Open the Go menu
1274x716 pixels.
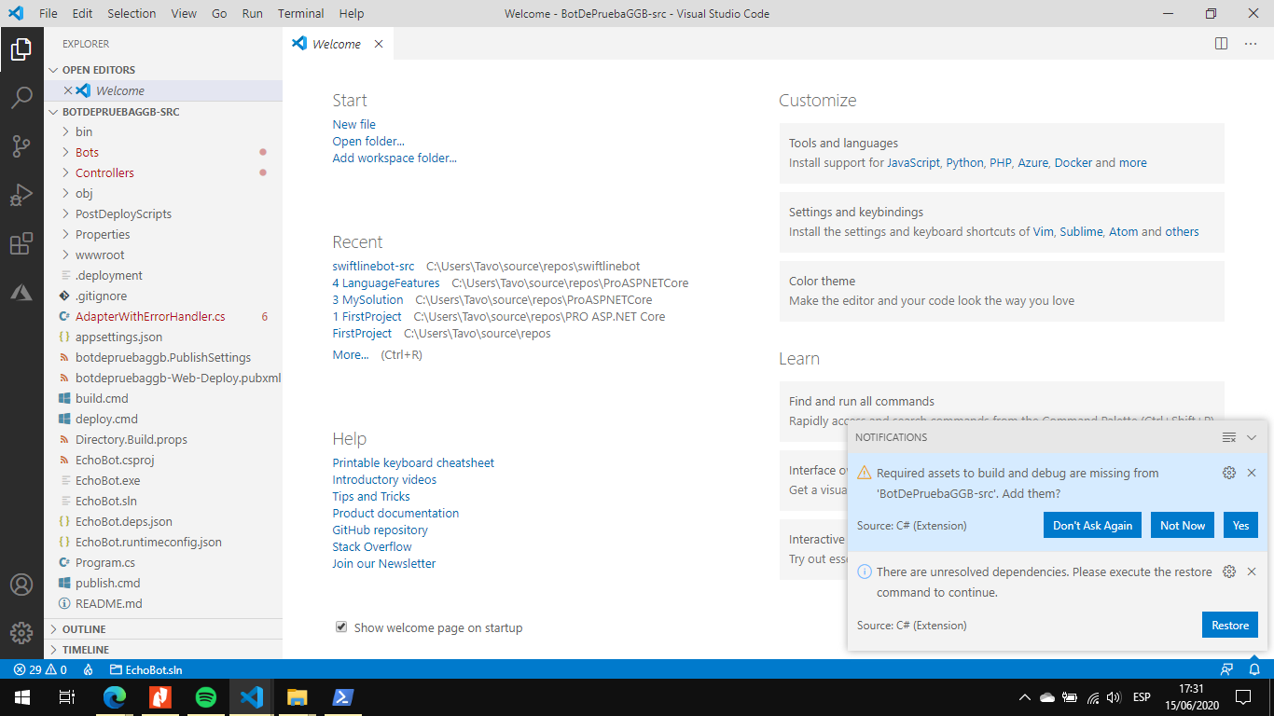coord(219,14)
